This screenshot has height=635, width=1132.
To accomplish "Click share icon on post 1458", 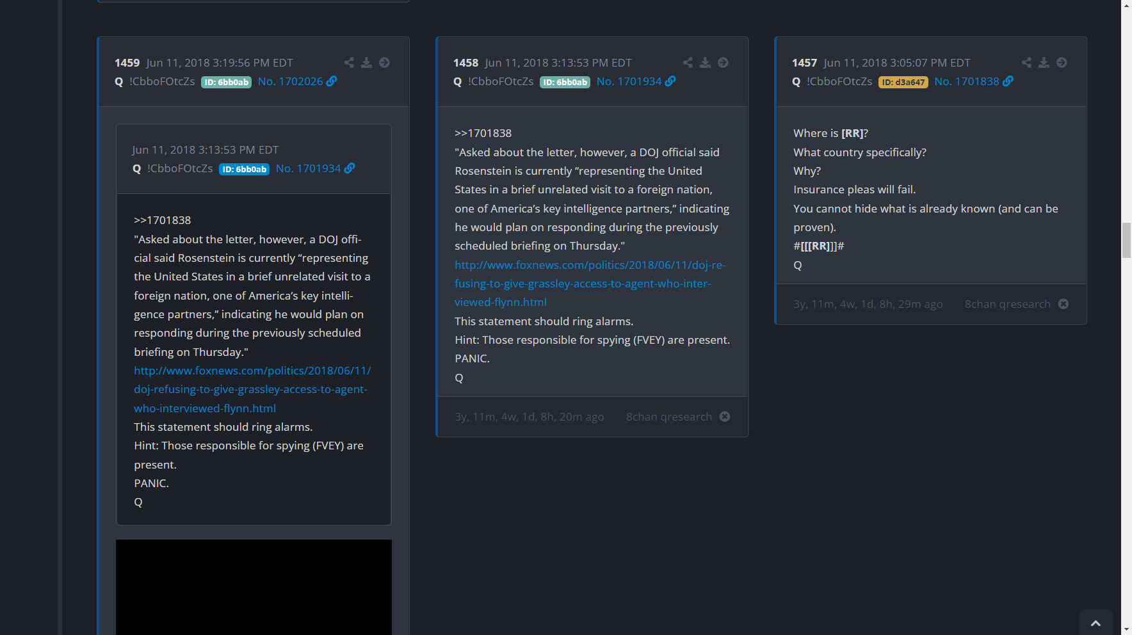I will pos(688,63).
